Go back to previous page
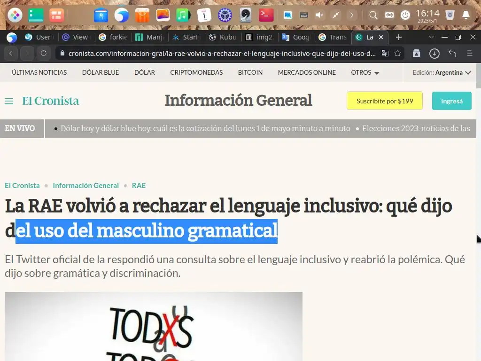The width and height of the screenshot is (481, 361). coord(11,53)
